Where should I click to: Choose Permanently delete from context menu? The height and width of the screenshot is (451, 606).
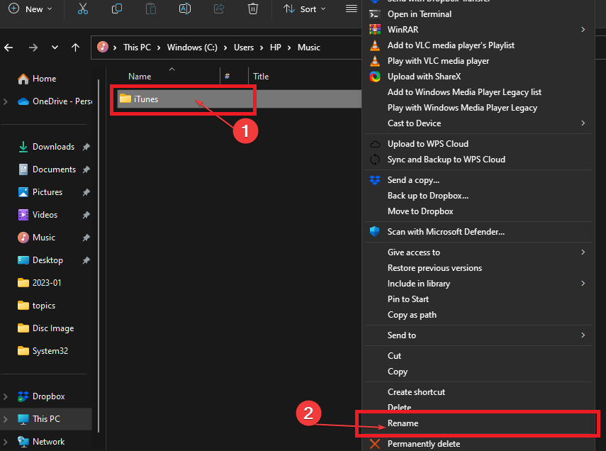tap(478, 444)
